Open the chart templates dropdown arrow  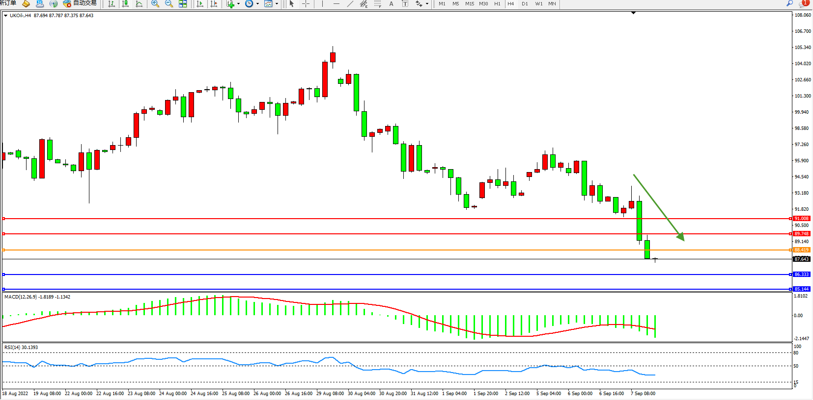click(x=277, y=4)
